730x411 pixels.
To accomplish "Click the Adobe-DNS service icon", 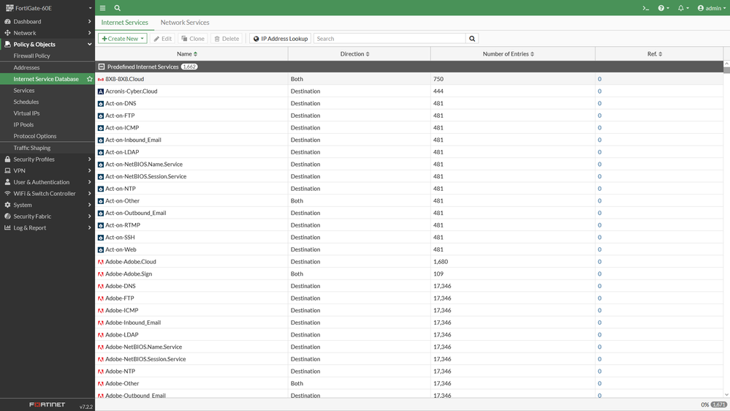I will point(101,286).
